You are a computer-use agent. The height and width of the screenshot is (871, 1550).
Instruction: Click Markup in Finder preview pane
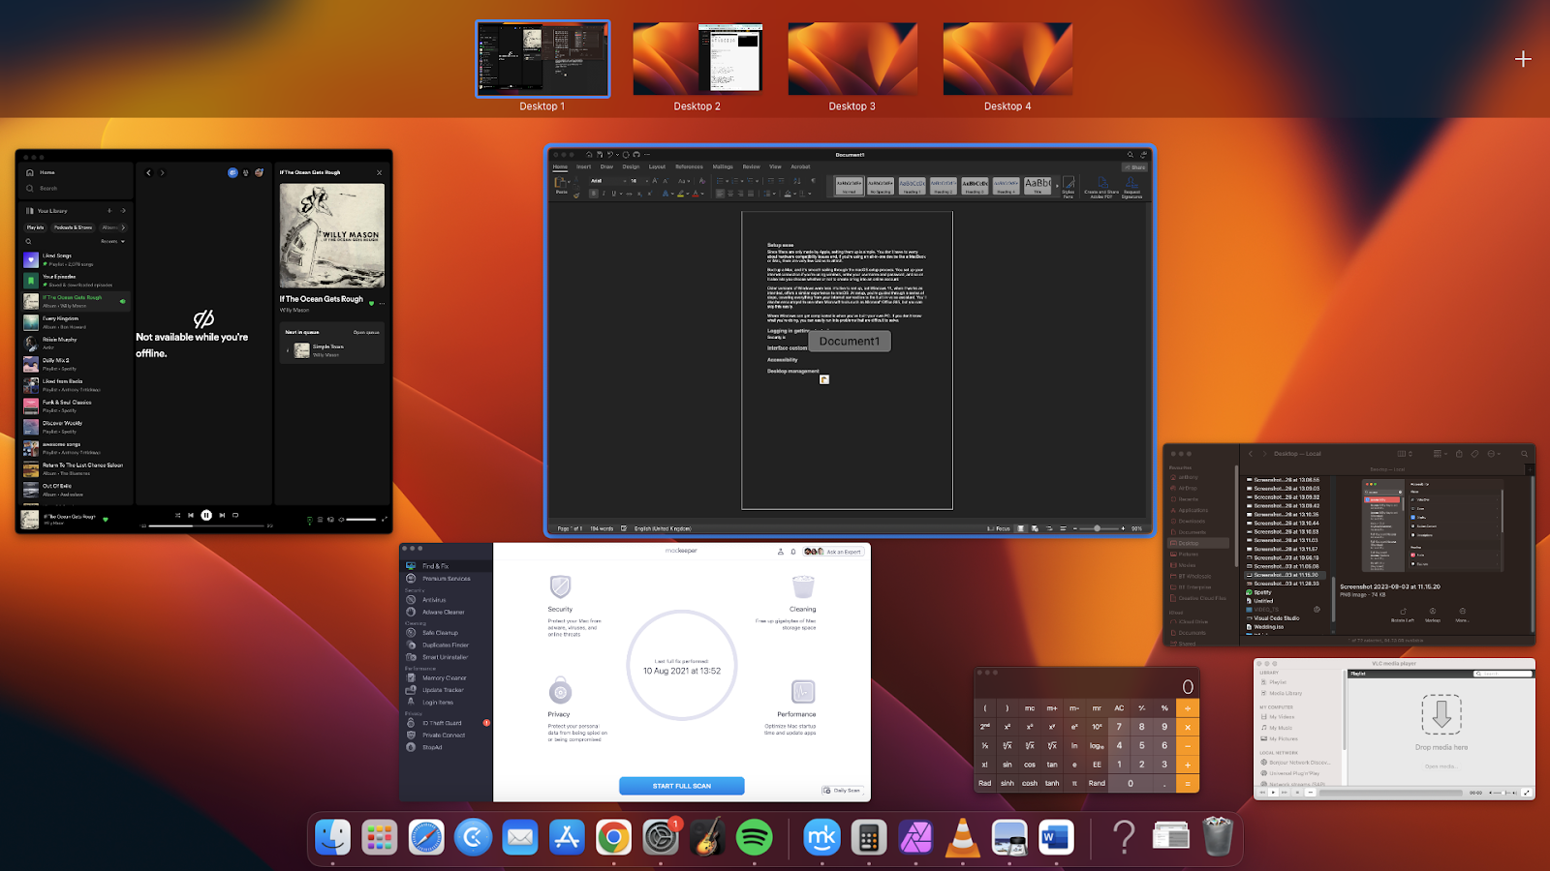tap(1433, 615)
